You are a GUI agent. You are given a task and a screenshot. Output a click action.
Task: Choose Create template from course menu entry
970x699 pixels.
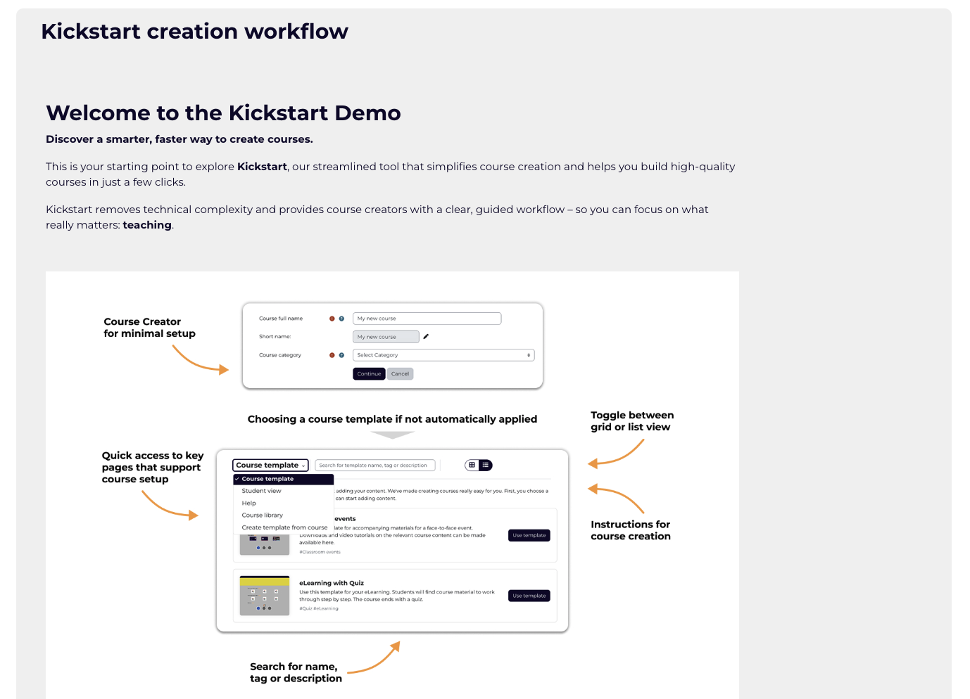[x=284, y=527]
